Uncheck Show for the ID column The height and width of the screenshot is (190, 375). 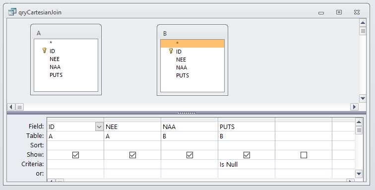75,155
